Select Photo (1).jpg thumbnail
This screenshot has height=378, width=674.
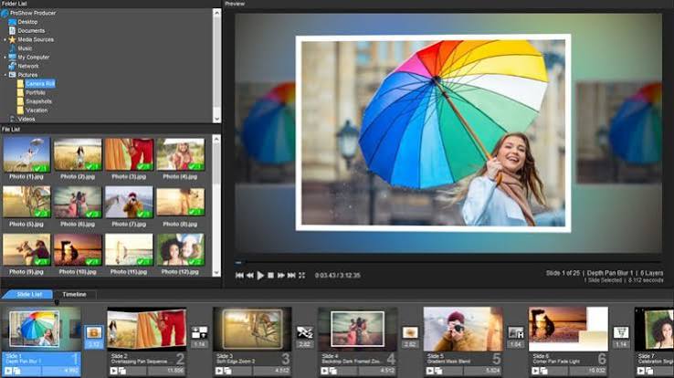26,154
